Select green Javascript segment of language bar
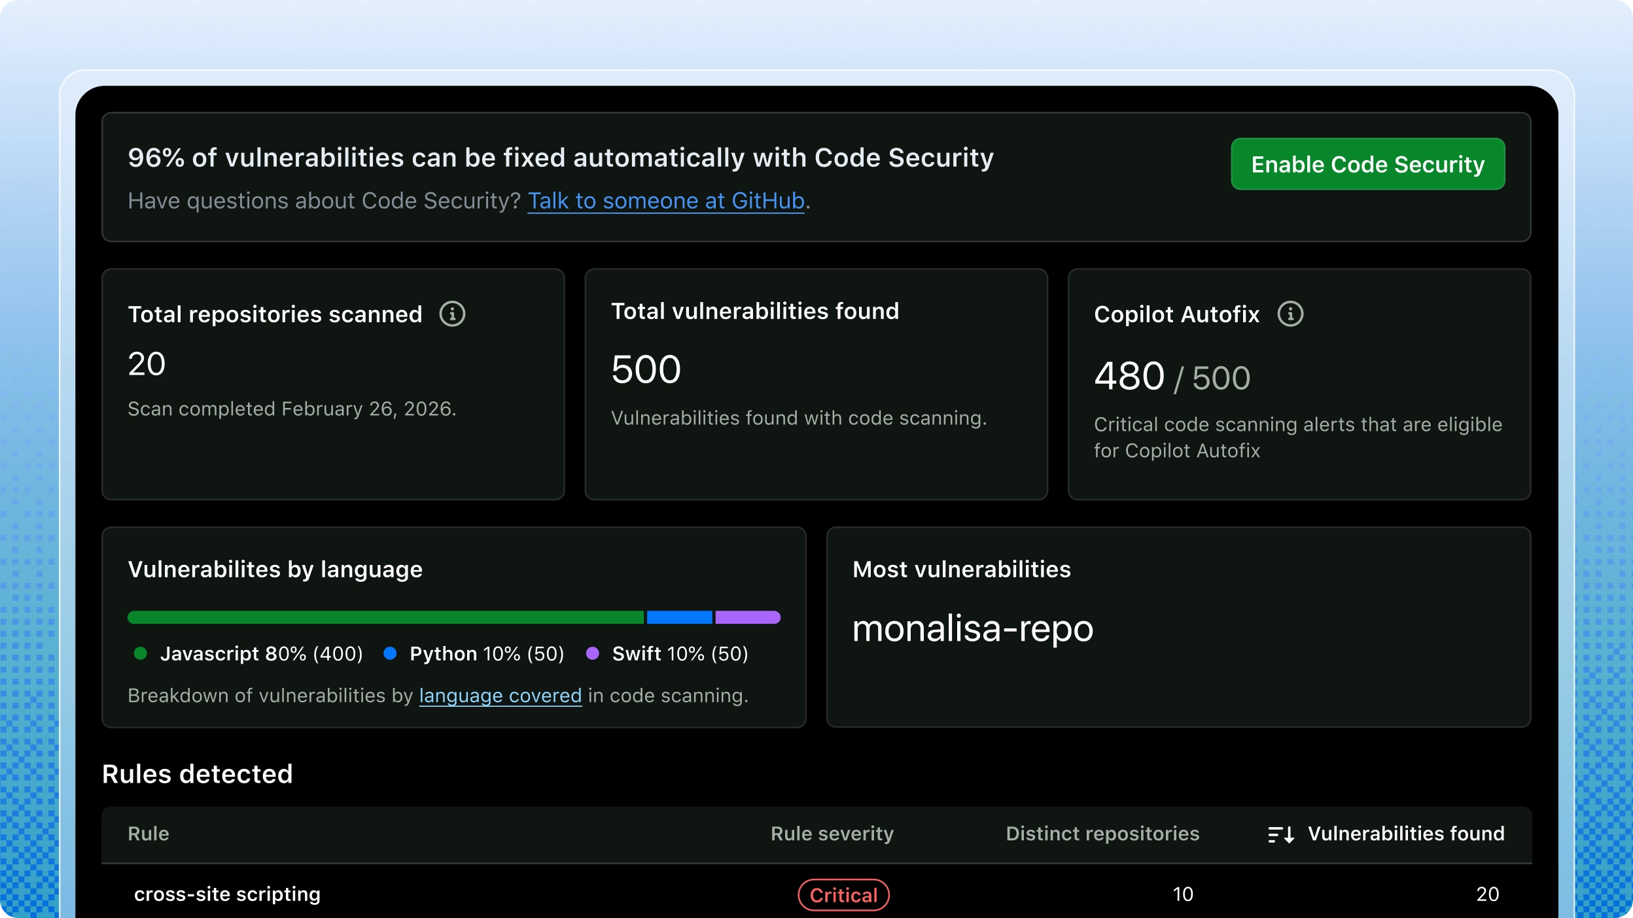The image size is (1633, 918). (385, 617)
